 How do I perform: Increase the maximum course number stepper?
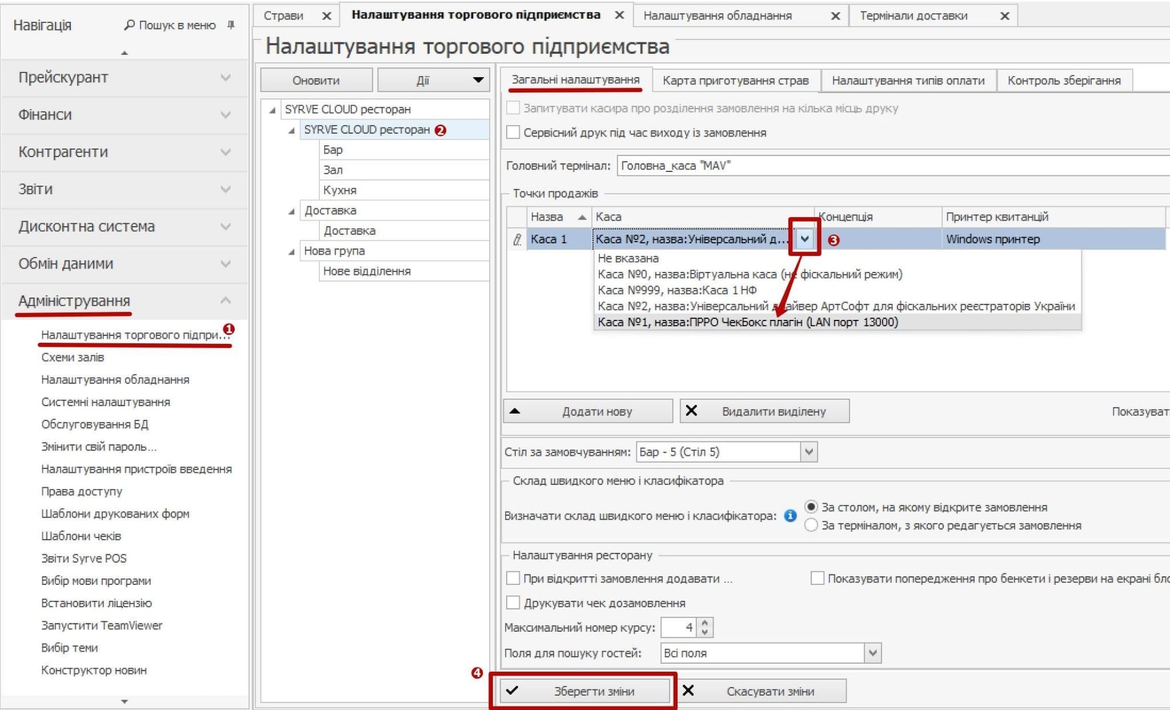(x=705, y=623)
